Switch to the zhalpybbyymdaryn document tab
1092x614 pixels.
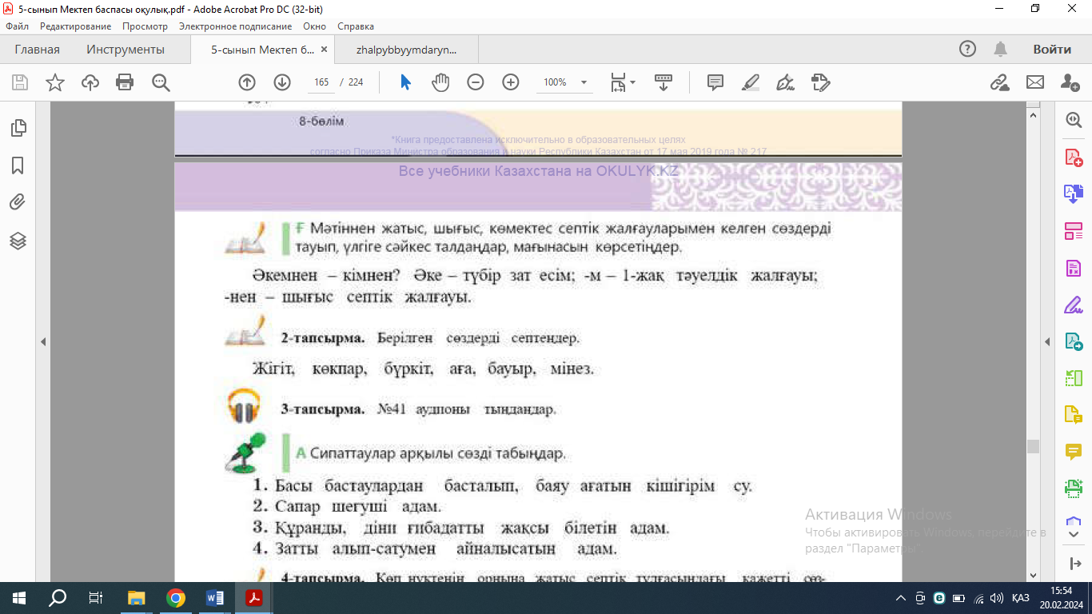(406, 50)
